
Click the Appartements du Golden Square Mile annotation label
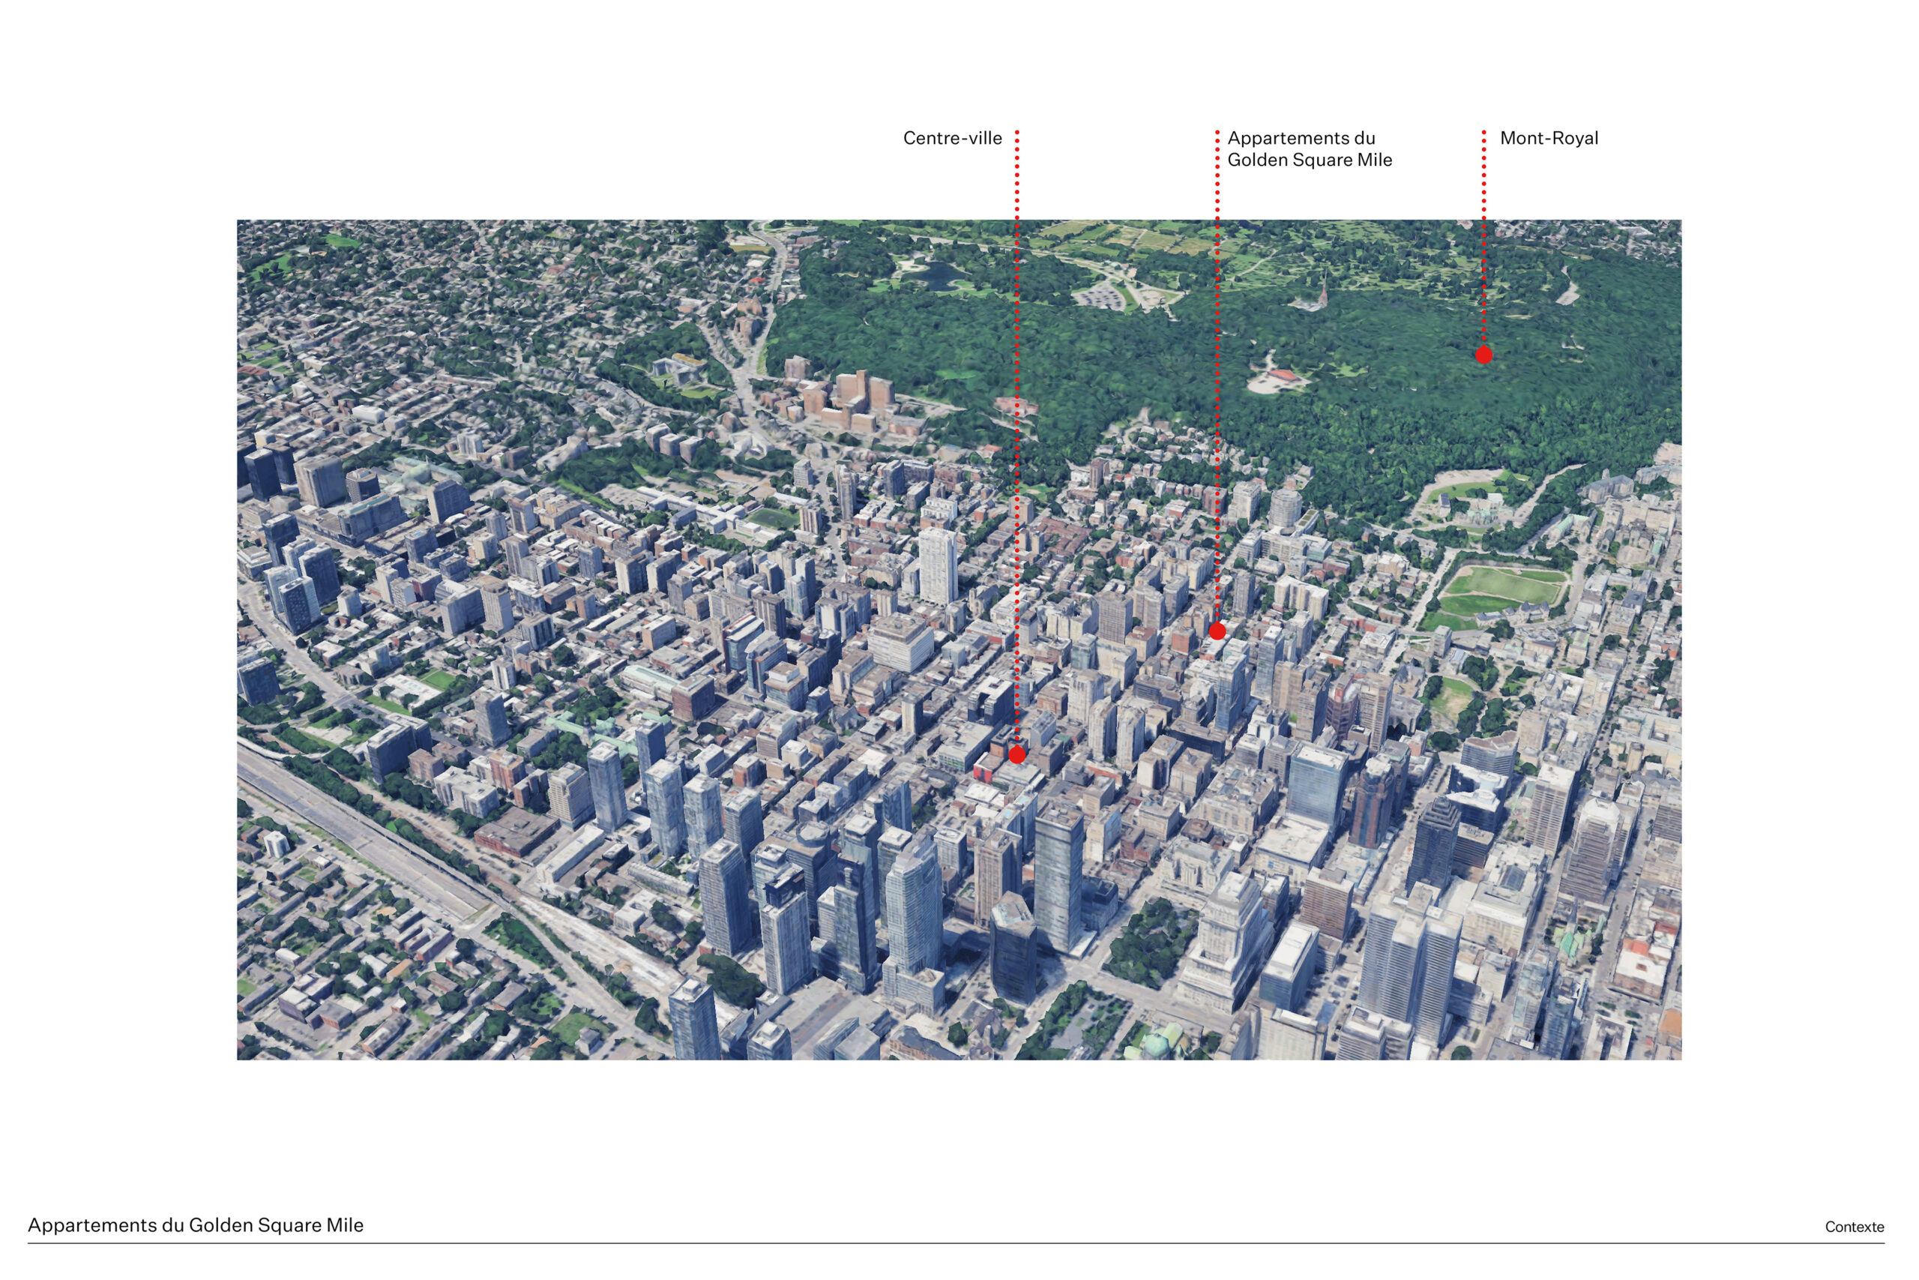1309,148
